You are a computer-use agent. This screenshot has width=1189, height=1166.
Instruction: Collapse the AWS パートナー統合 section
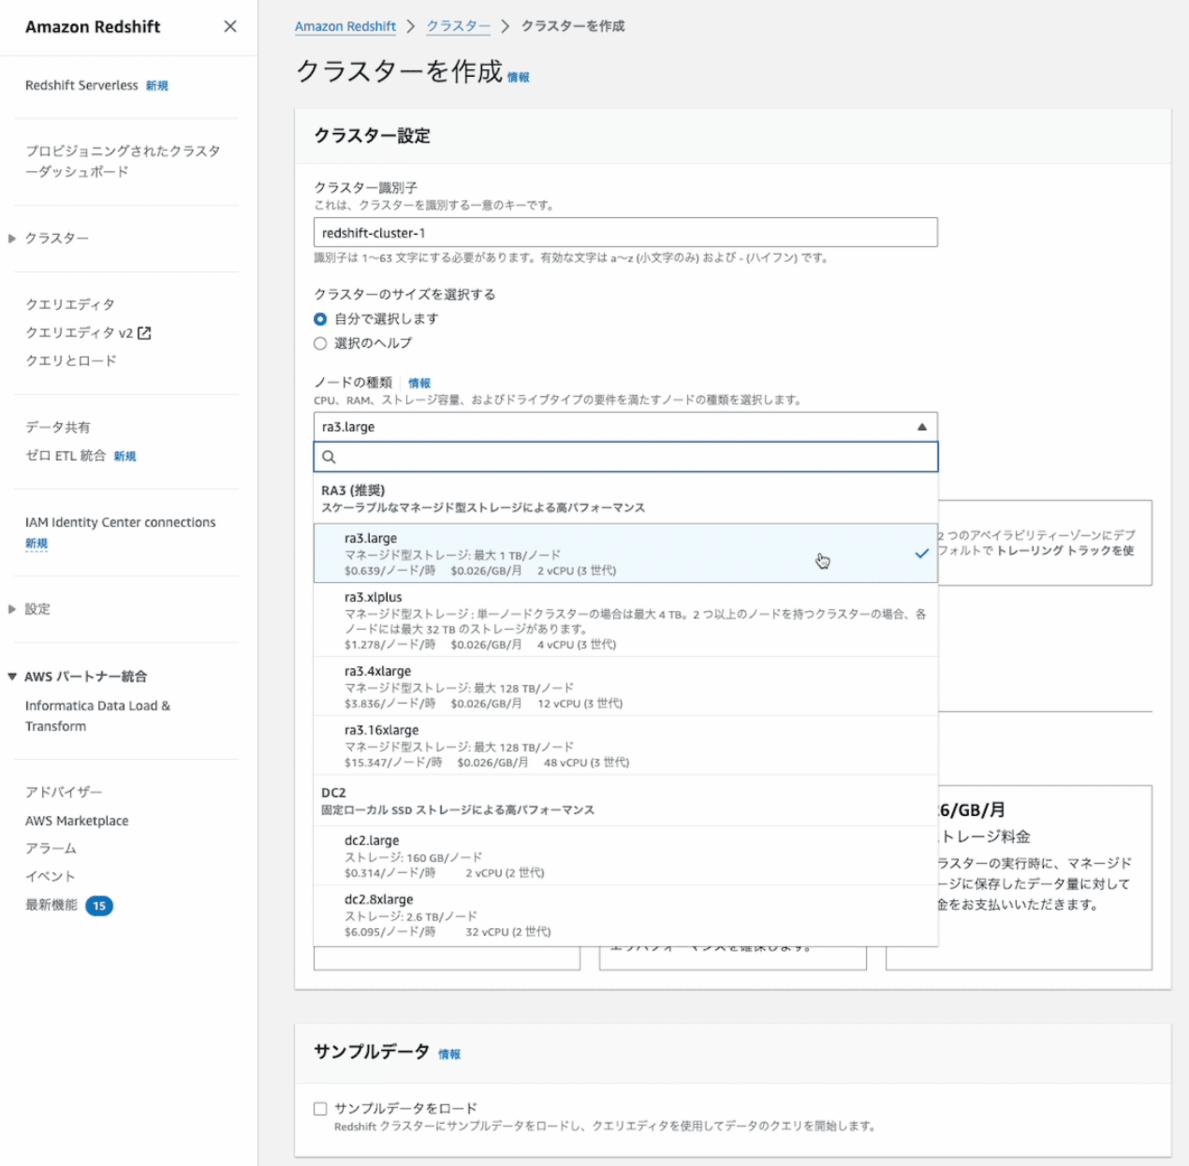pyautogui.click(x=12, y=676)
